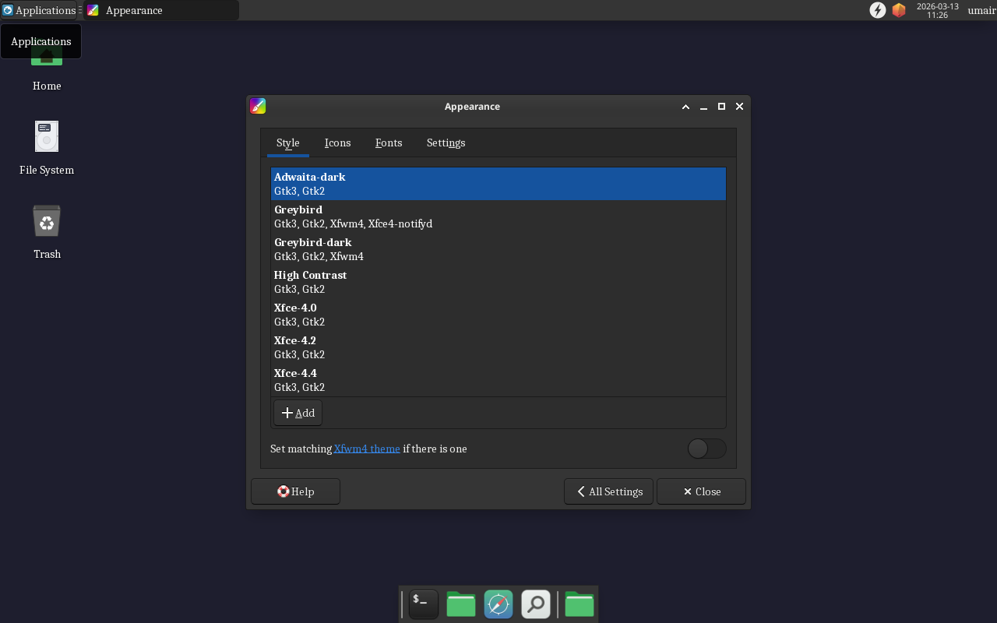Image resolution: width=997 pixels, height=623 pixels.
Task: Select the Greybird-dark theme
Action: pyautogui.click(x=498, y=249)
